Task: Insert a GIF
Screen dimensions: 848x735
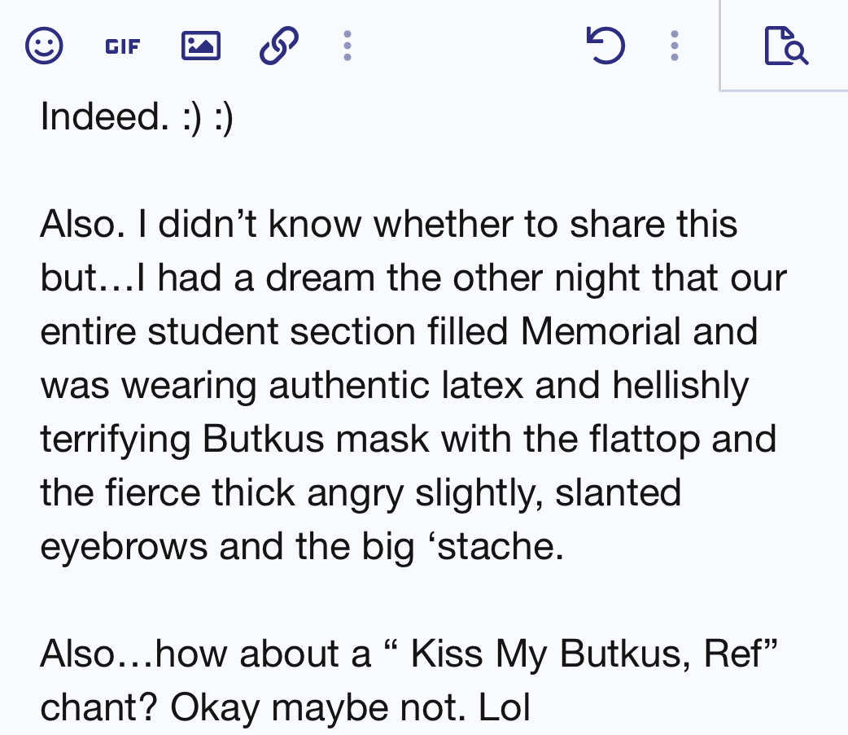Action: tap(123, 46)
